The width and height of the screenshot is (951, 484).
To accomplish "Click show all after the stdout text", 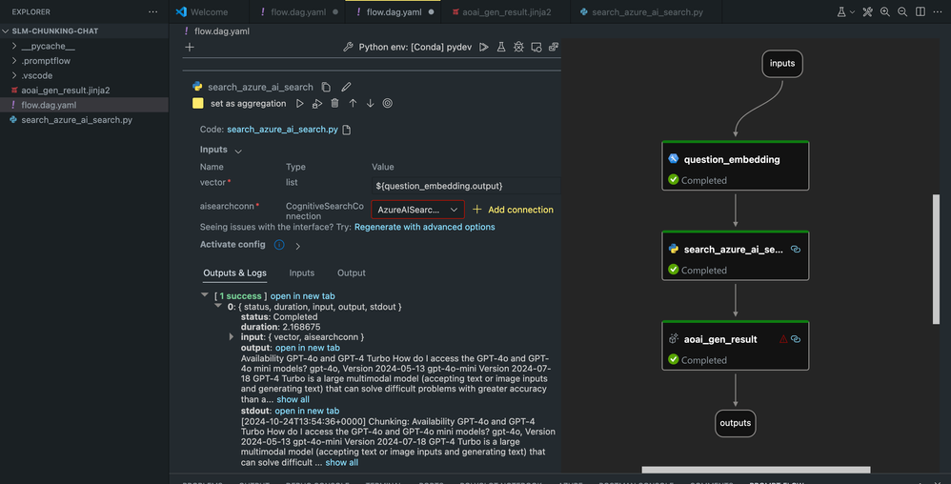I will pos(341,462).
